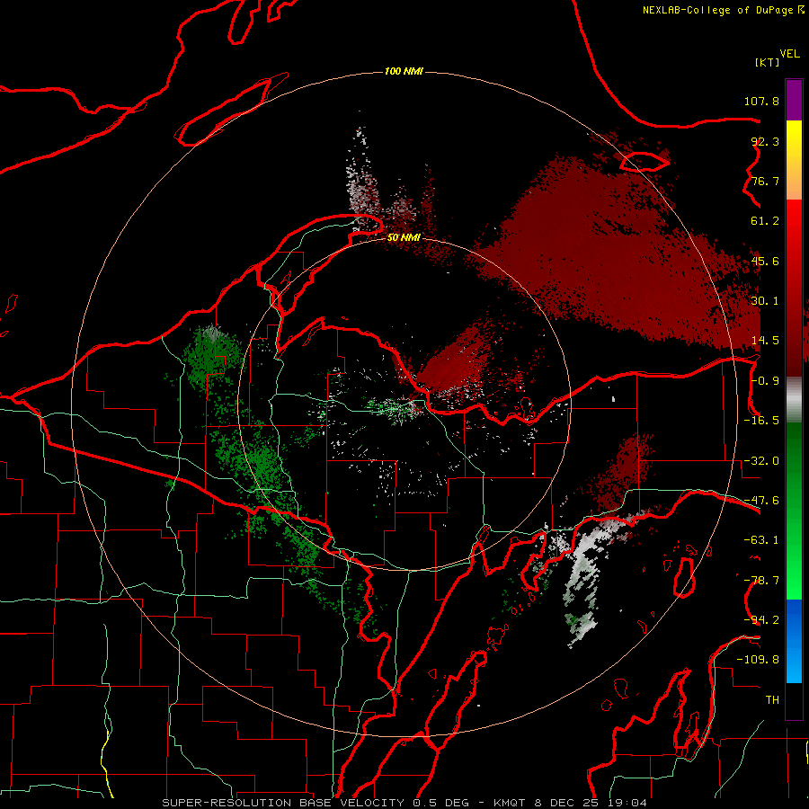
Task: Click the purple segment of velocity color bar
Action: point(794,100)
